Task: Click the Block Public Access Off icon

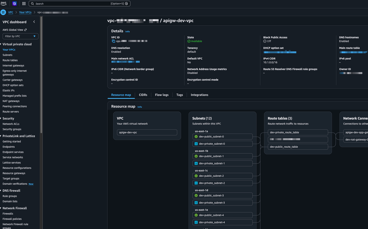Action: coord(265,41)
